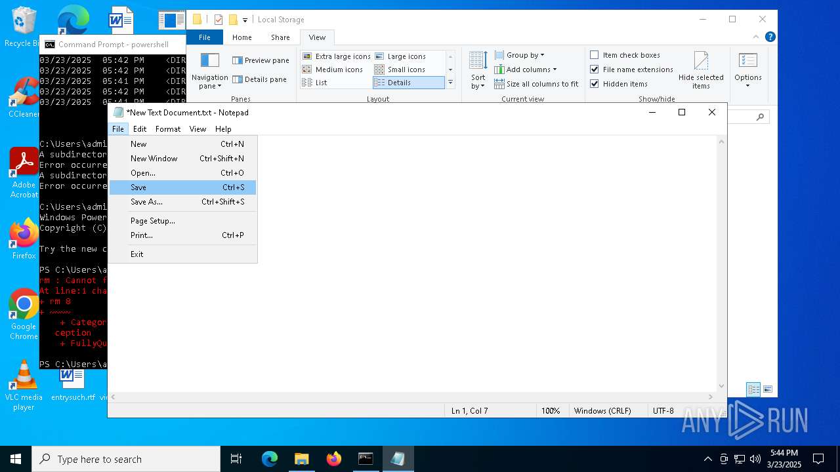840x472 pixels.
Task: Open Explorer File tab
Action: pos(205,37)
